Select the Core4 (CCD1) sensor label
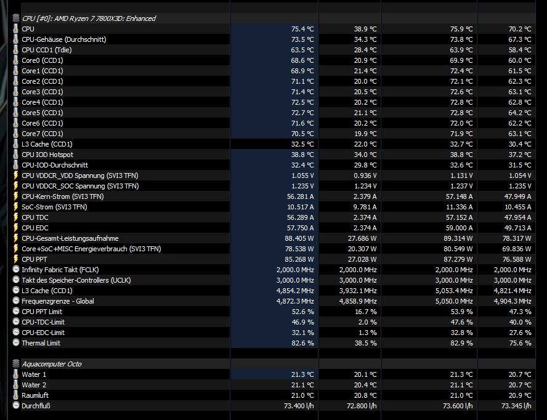547x420 pixels. [x=43, y=102]
